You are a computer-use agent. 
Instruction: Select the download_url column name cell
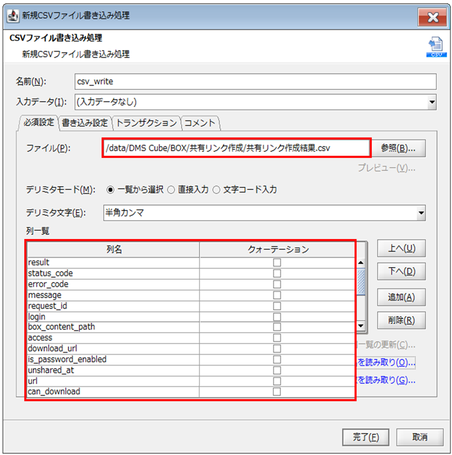click(113, 348)
